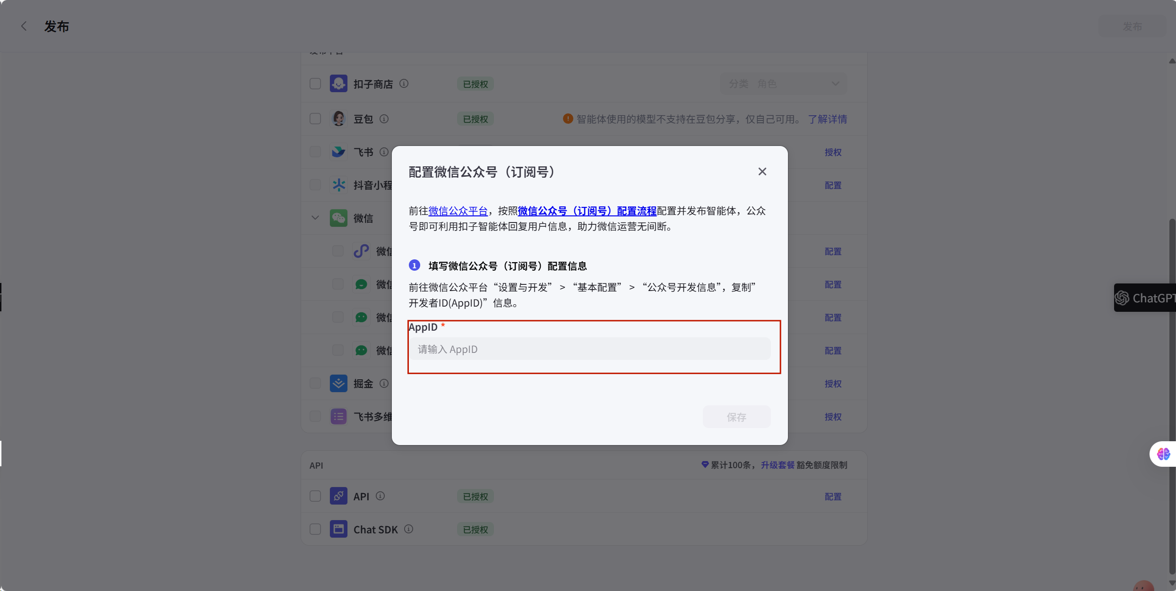The width and height of the screenshot is (1176, 591).
Task: Click the green 微信 logo icon
Action: click(338, 218)
